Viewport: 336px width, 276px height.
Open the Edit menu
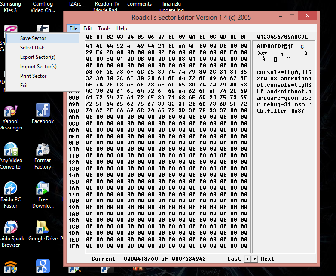(x=87, y=28)
